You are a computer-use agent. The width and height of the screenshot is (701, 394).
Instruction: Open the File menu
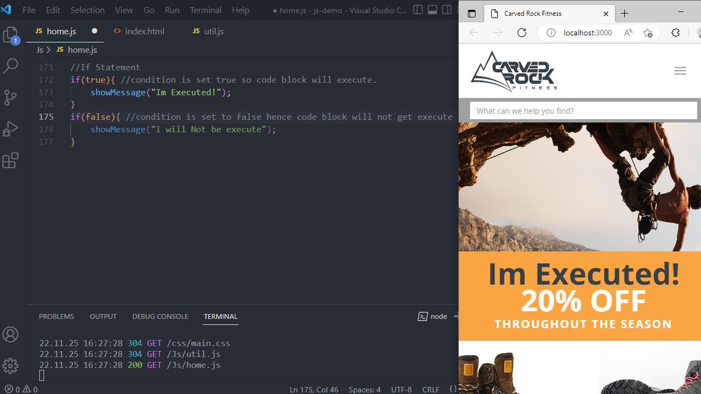point(29,11)
